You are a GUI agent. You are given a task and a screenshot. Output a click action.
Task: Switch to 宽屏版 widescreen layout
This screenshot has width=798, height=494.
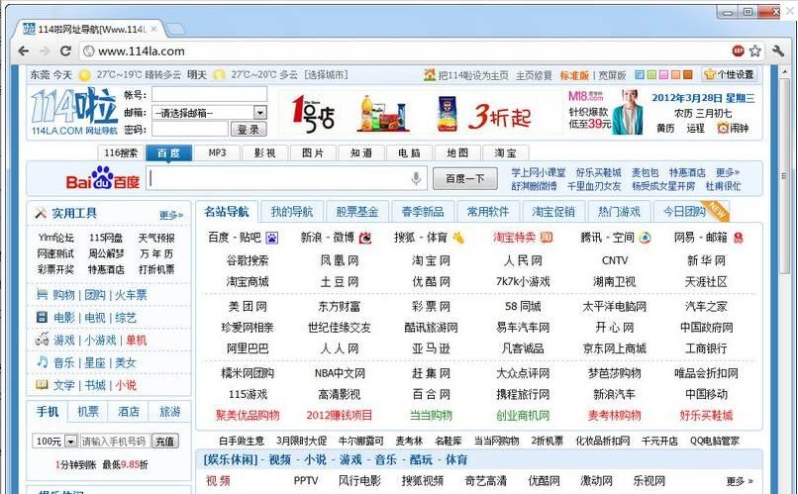pos(612,75)
